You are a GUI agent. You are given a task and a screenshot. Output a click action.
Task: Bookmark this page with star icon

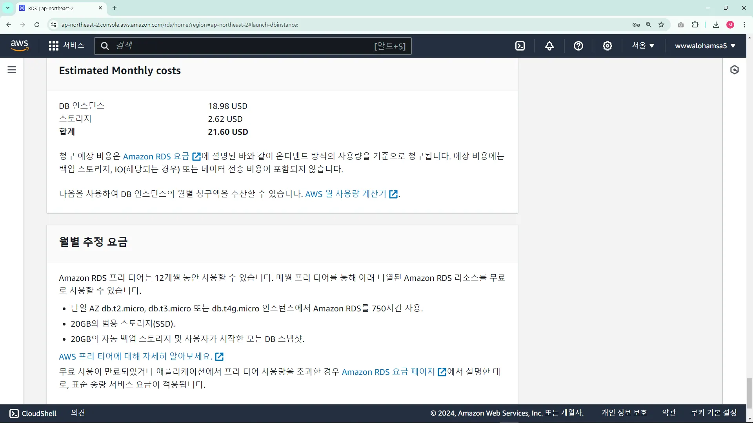coord(661,25)
